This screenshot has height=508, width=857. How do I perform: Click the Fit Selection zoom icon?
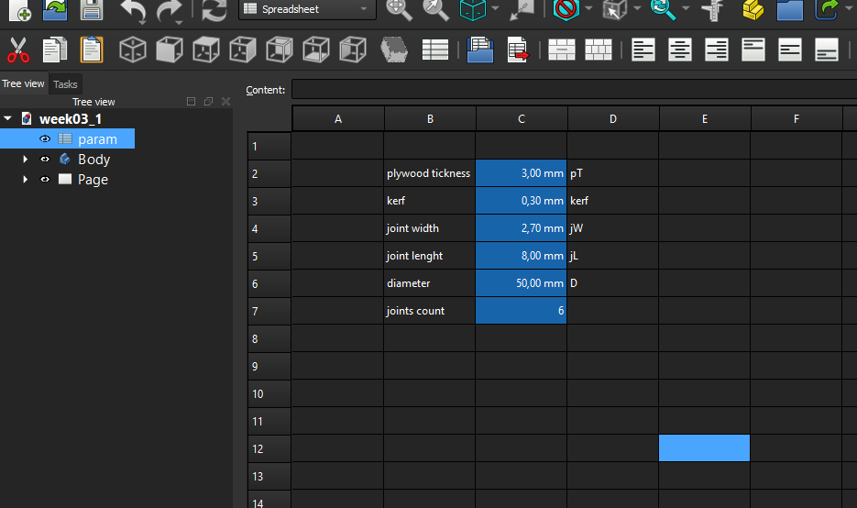coord(435,9)
